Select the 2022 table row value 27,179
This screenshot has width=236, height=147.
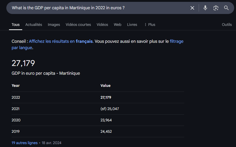106,97
